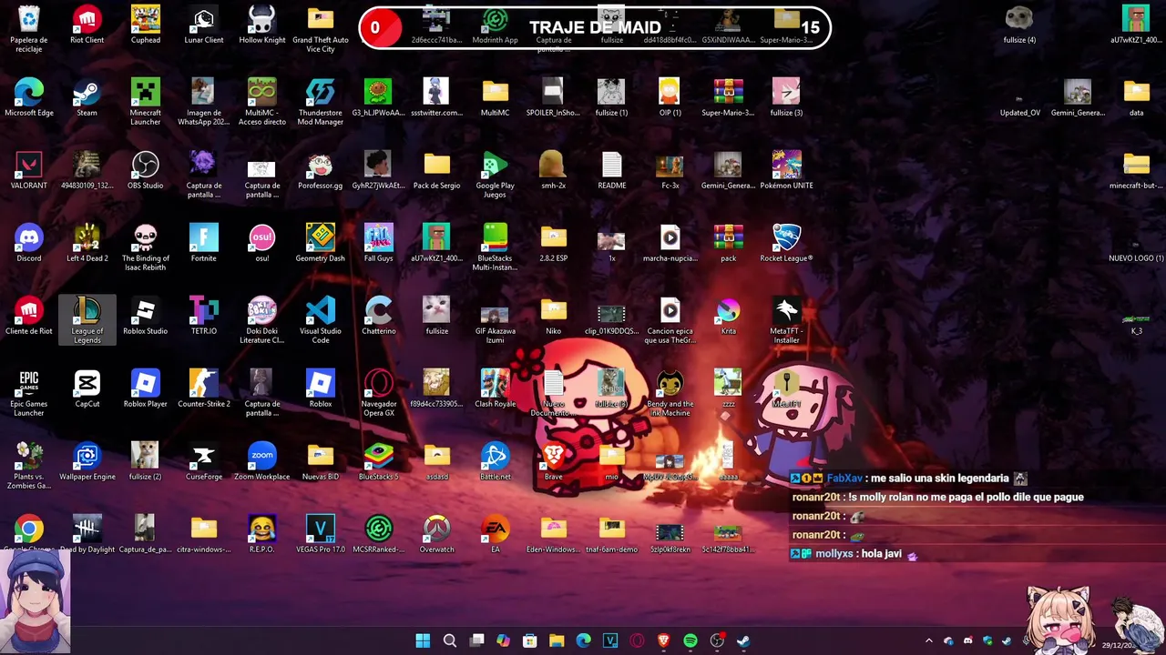
Task: Select the Geometry Dash icon
Action: pos(321,243)
